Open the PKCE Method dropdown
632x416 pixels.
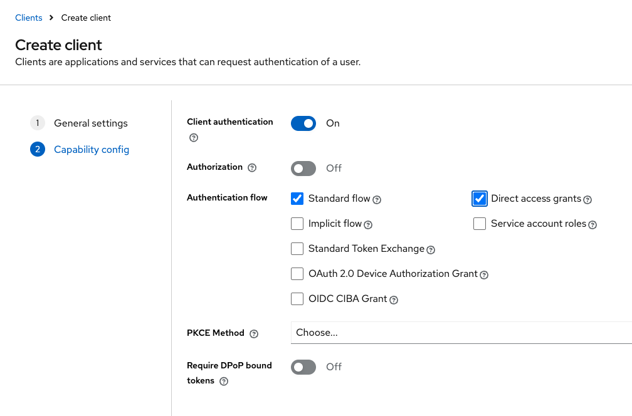pyautogui.click(x=461, y=333)
